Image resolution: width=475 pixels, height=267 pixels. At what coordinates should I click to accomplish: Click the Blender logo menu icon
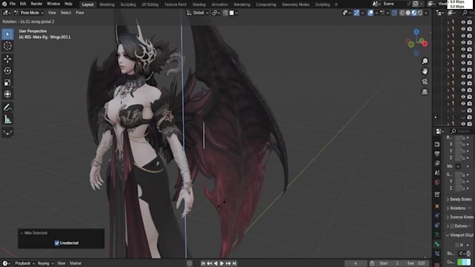[5, 4]
